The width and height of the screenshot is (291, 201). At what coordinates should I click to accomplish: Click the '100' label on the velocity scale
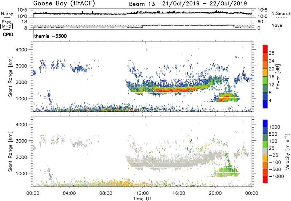coord(273,141)
